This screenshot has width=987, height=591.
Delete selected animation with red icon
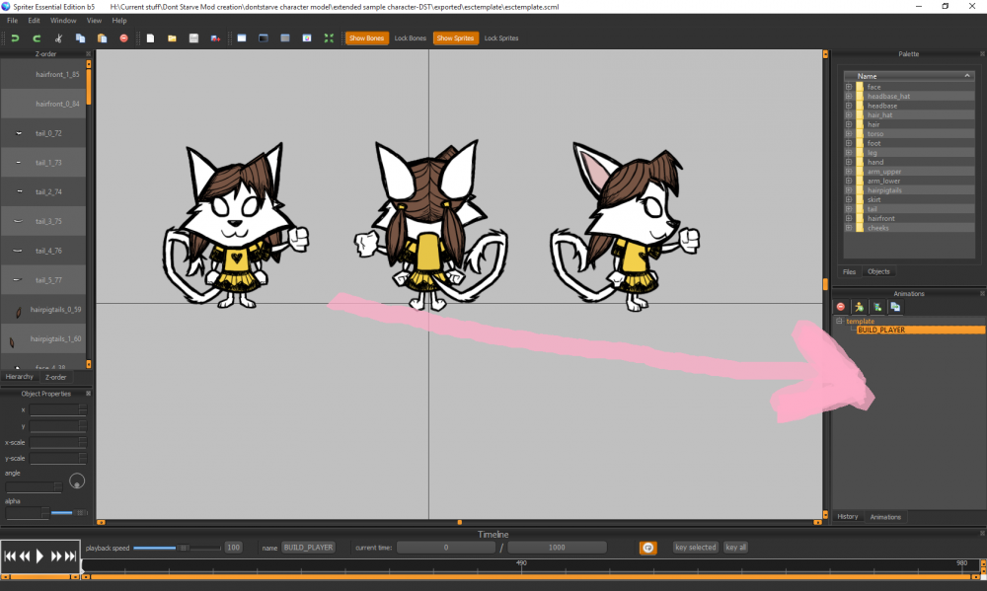841,307
